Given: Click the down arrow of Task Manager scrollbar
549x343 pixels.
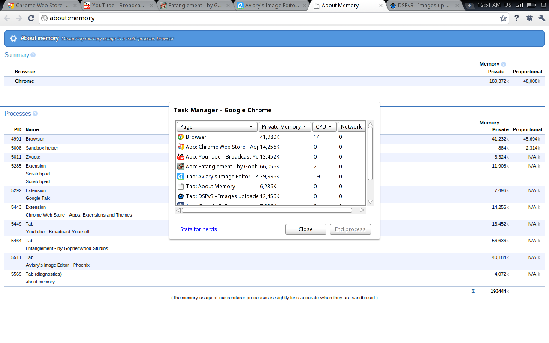Looking at the screenshot, I should click(371, 202).
